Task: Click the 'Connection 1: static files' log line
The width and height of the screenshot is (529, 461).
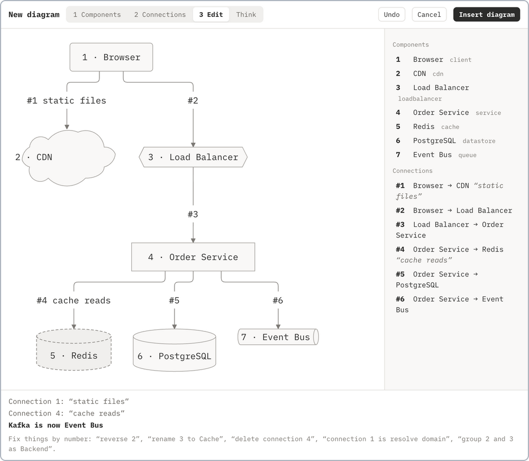Action: (68, 402)
